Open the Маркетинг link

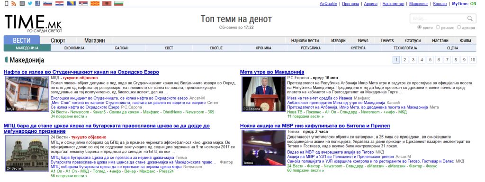[x=419, y=4]
